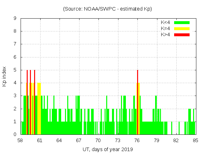The image size is (206, 154).
Task: Click the green K<4 legend swatch
Action: (x=182, y=22)
